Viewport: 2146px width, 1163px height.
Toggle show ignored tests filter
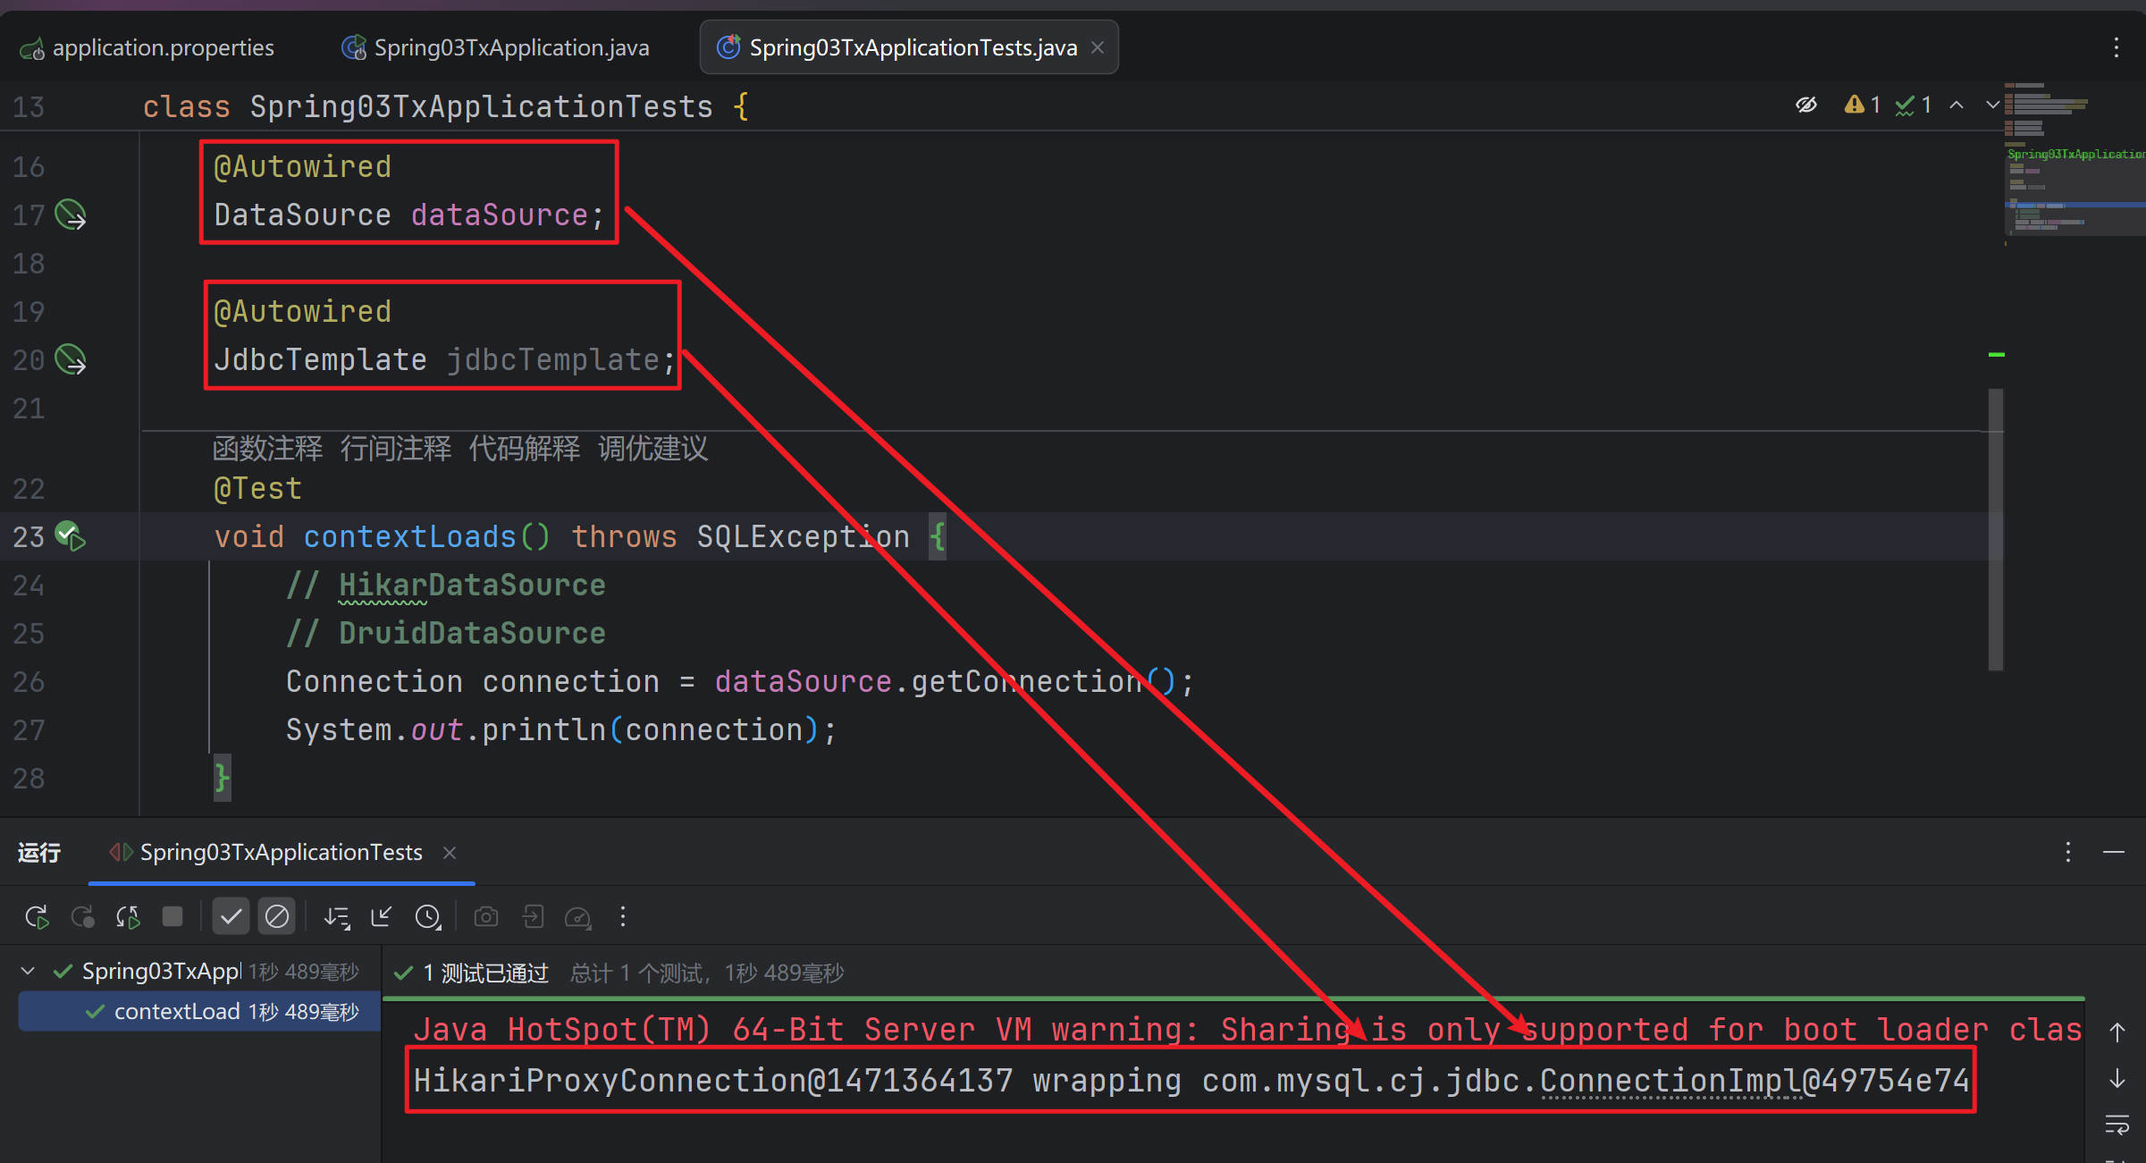pyautogui.click(x=277, y=916)
